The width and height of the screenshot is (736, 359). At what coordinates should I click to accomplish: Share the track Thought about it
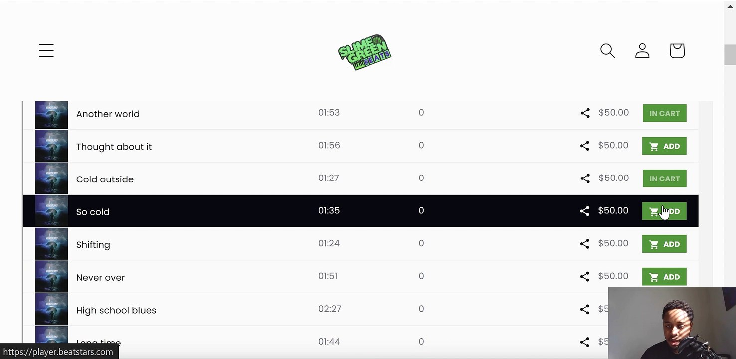pyautogui.click(x=585, y=146)
